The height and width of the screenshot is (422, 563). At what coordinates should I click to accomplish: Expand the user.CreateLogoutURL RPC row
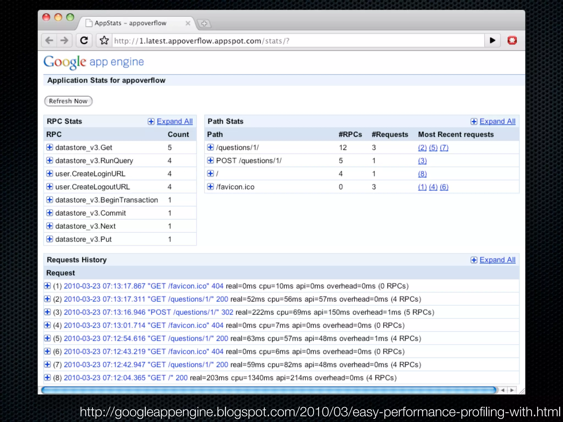pos(49,187)
